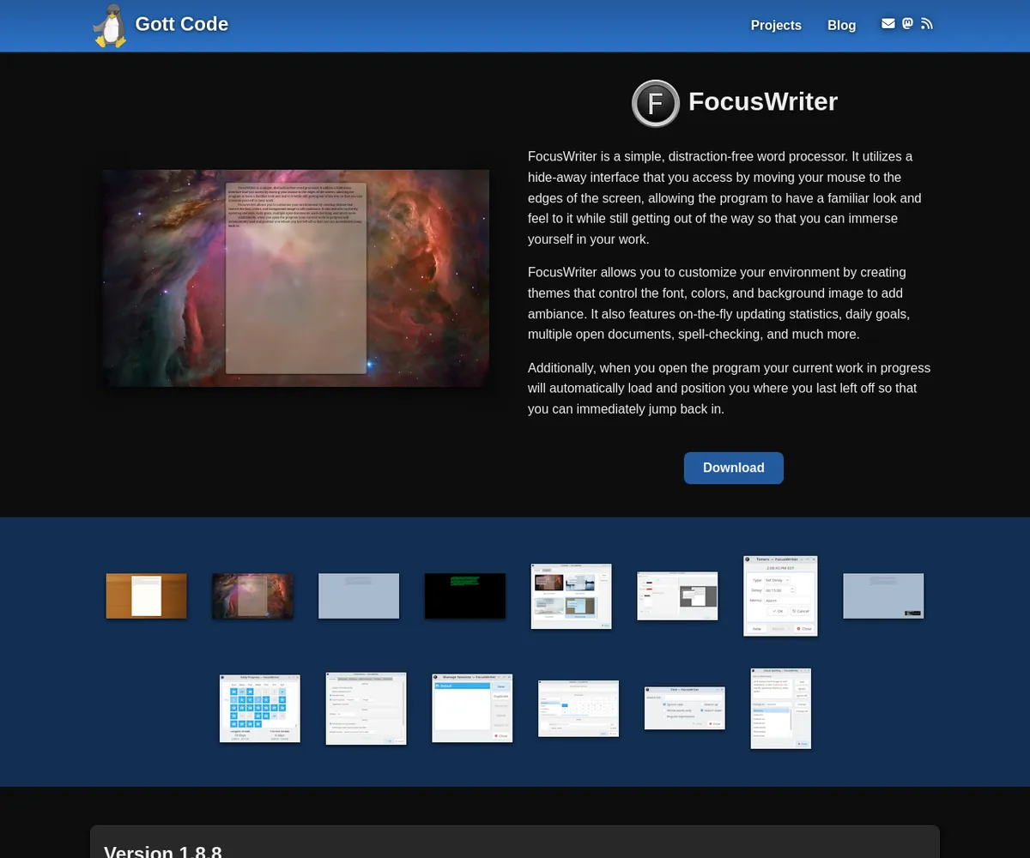Open the large nebula theme screenshot

296,278
